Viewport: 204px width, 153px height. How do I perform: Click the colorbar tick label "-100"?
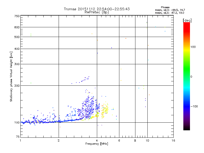click(x=194, y=106)
